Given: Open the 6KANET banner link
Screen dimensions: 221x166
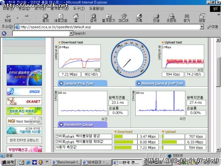Looking at the screenshot, I should point(24,101).
